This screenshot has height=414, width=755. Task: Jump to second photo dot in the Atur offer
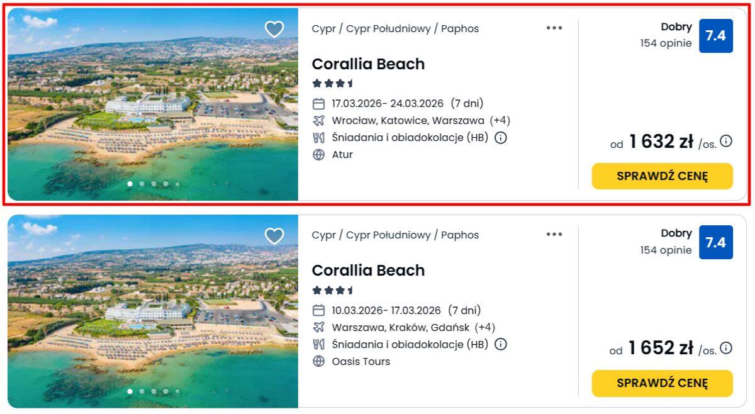tap(142, 184)
